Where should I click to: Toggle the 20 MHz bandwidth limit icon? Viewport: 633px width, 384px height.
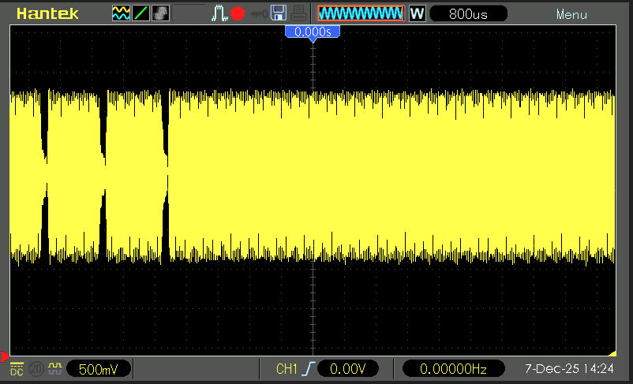click(36, 369)
